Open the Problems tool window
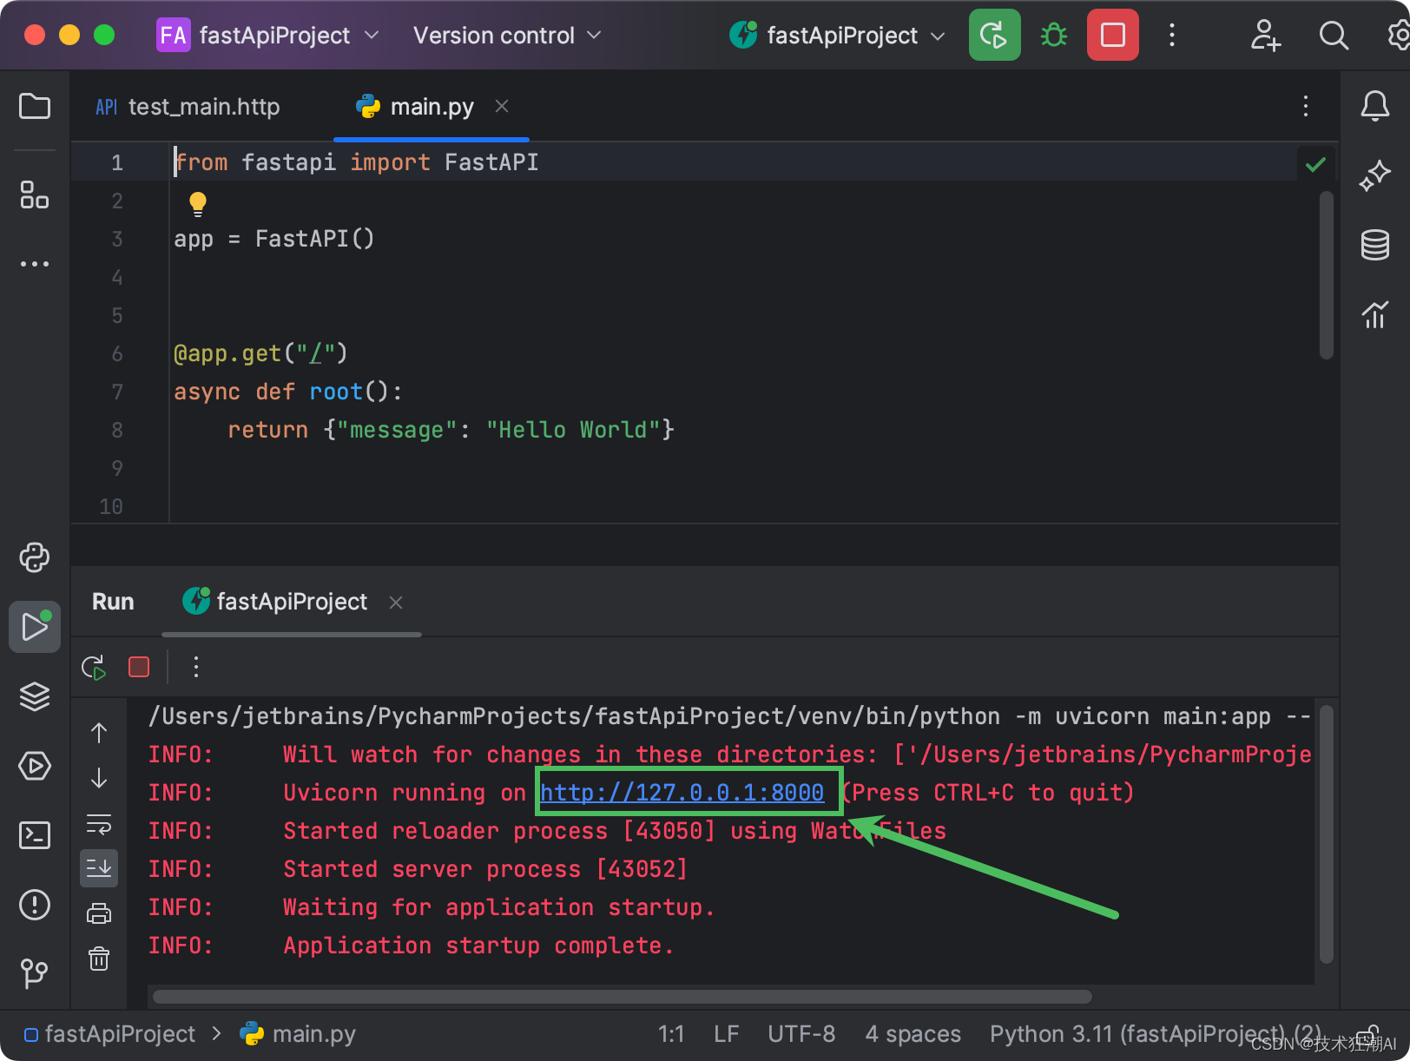1410x1061 pixels. (x=34, y=905)
